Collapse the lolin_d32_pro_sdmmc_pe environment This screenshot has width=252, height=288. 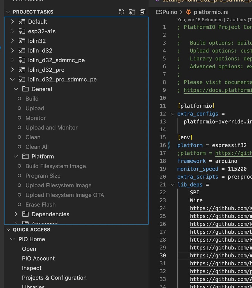(12, 80)
